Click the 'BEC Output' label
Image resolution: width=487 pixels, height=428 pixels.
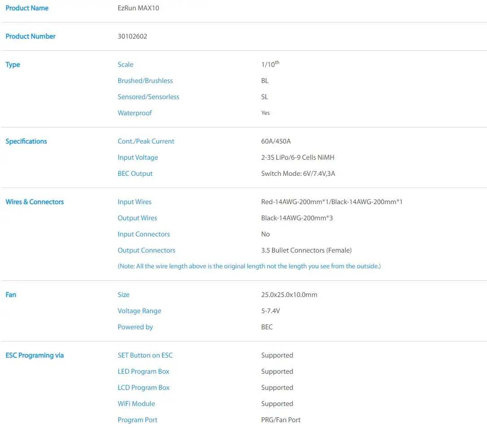135,174
